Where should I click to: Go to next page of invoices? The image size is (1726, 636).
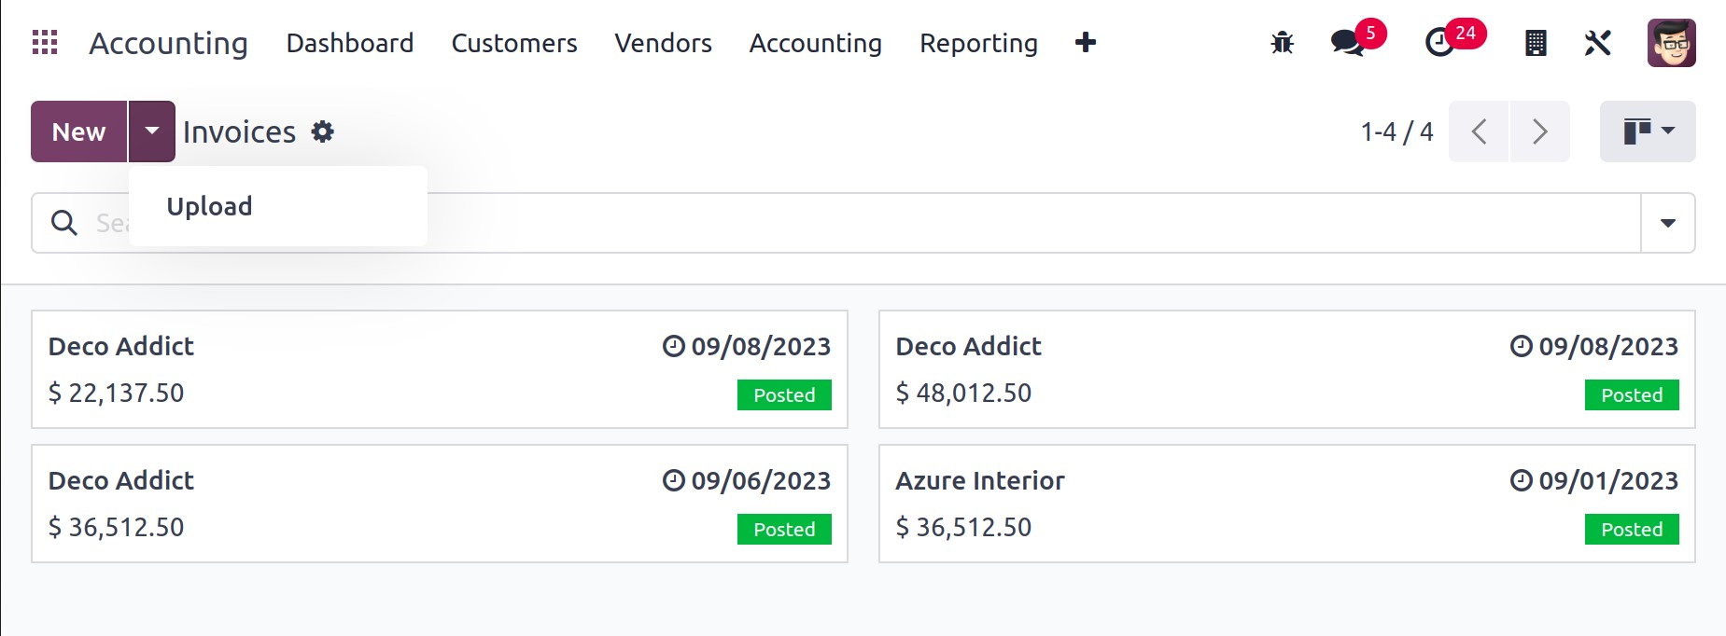click(1539, 131)
